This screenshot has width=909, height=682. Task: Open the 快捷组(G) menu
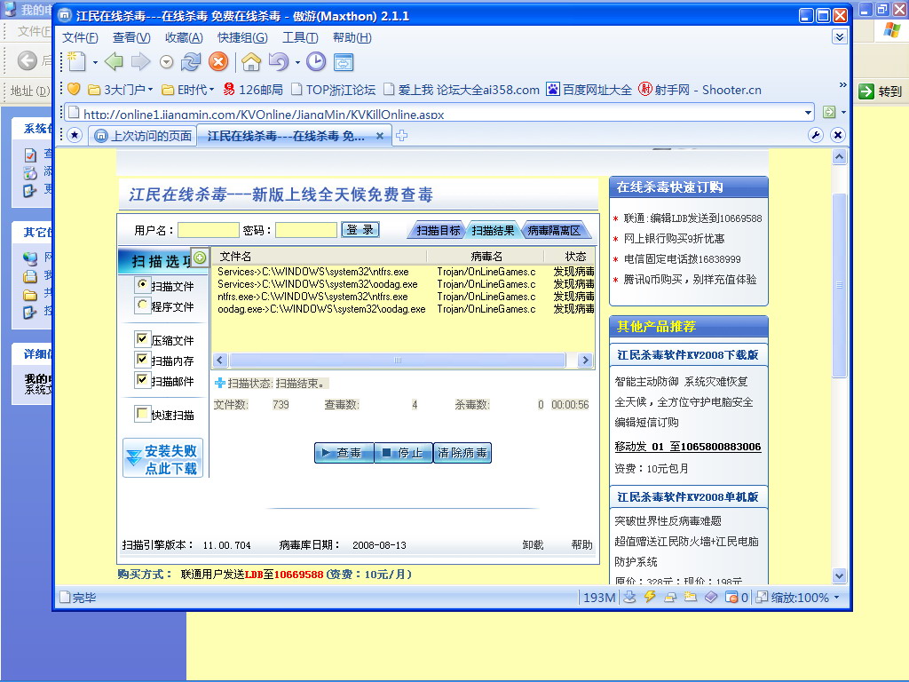pyautogui.click(x=242, y=37)
